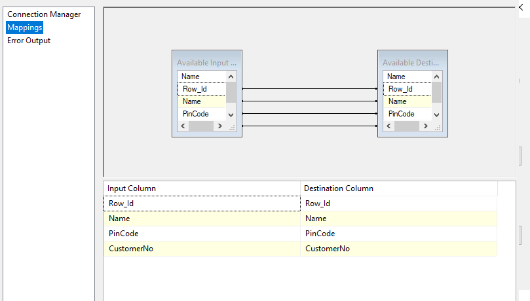Image resolution: width=530 pixels, height=301 pixels.
Task: Open PinCode Input Column dropdown cell
Action: pos(201,234)
